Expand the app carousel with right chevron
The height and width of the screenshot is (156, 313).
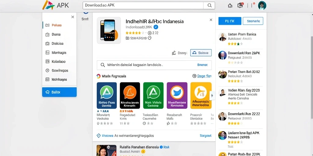tap(212, 95)
